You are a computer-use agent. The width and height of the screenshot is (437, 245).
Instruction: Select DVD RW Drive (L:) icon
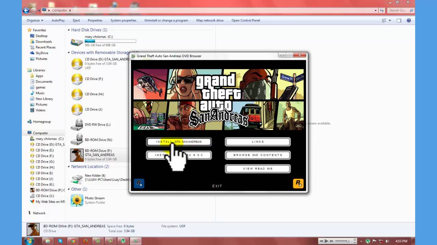coord(77,125)
